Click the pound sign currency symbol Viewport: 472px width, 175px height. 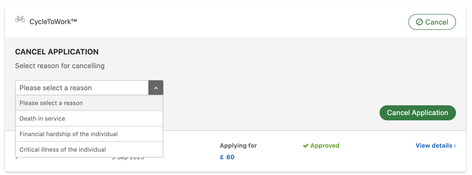coord(222,157)
